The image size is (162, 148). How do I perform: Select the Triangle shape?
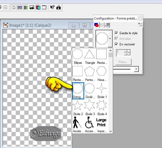[x=90, y=57]
